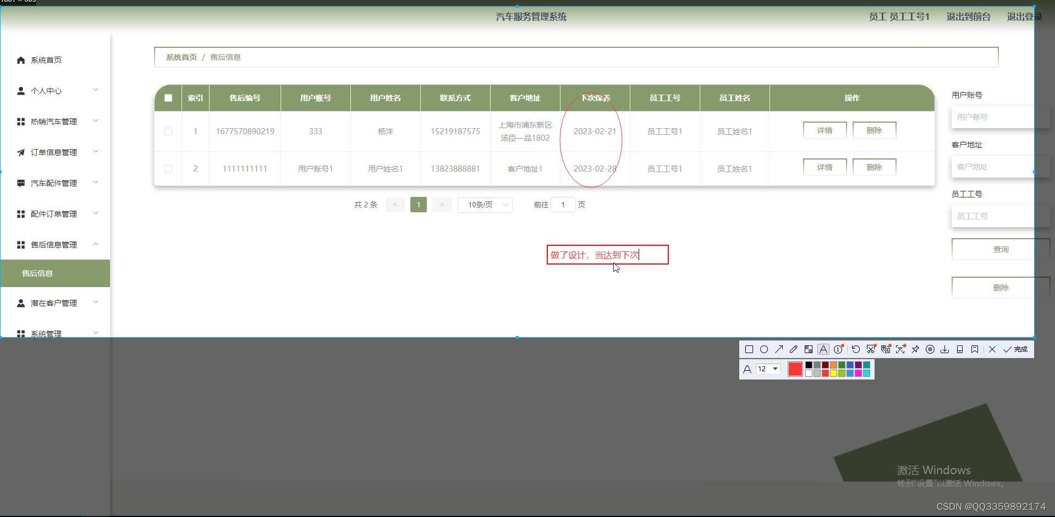Image resolution: width=1055 pixels, height=517 pixels.
Task: Save the screenshot with download icon
Action: [x=945, y=349]
